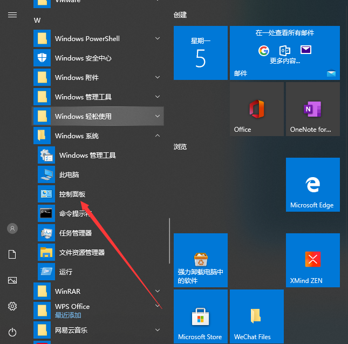The height and width of the screenshot is (344, 348).
Task: Open 此电脑 text entry
Action: [69, 175]
